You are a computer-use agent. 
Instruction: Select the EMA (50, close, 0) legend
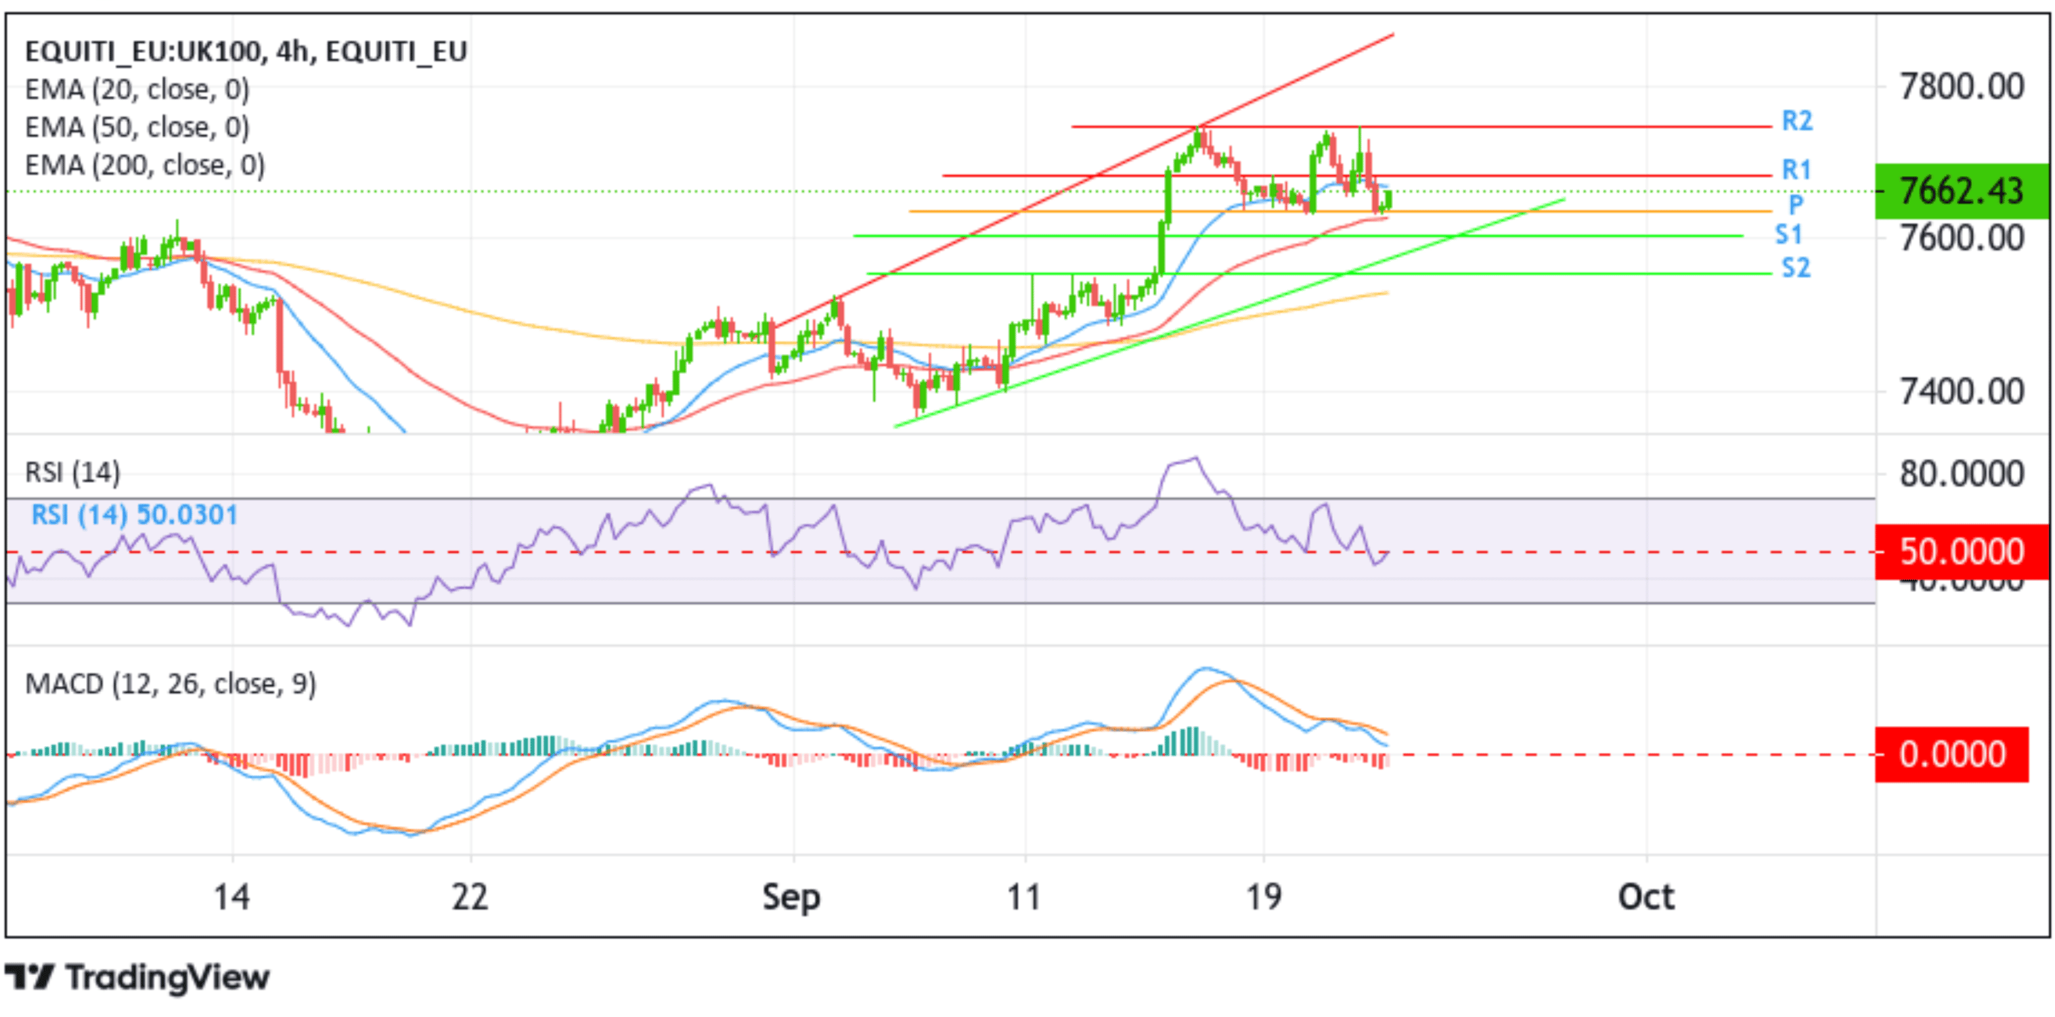pos(137,127)
